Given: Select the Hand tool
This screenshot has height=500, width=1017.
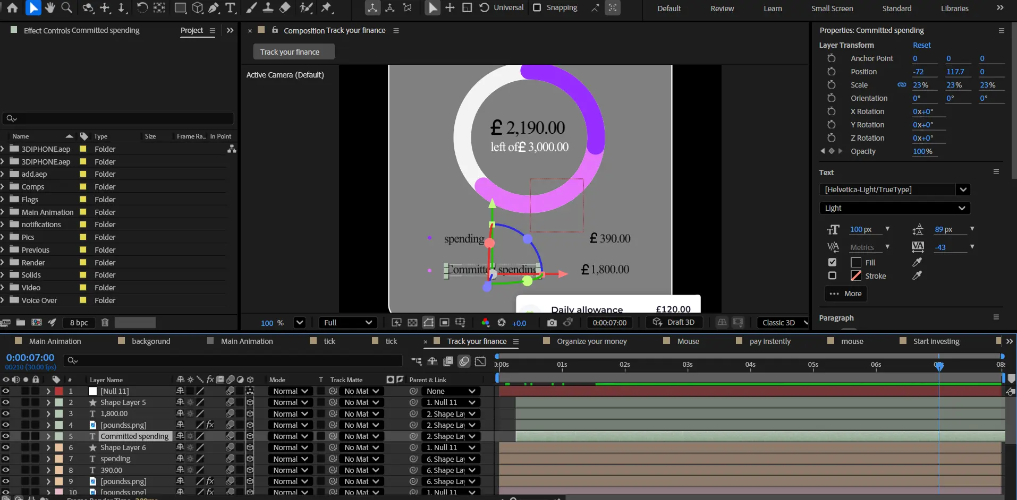Looking at the screenshot, I should pyautogui.click(x=49, y=7).
